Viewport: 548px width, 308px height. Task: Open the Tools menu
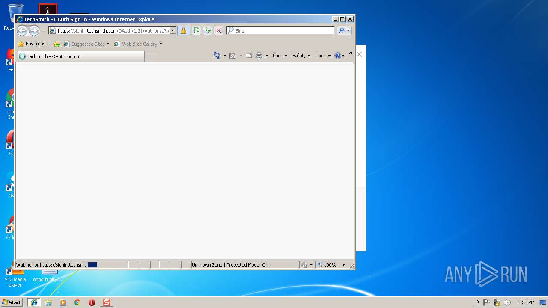[x=323, y=56]
